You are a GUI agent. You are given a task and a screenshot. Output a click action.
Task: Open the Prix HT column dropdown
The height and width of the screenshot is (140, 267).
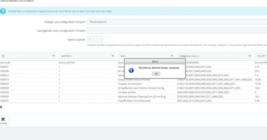click(261, 56)
